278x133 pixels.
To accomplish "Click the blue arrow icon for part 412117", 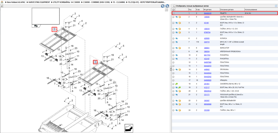I will pyautogui.click(x=177, y=88).
